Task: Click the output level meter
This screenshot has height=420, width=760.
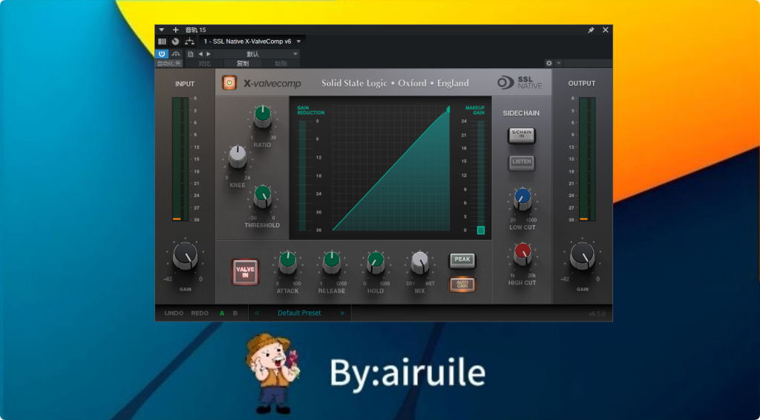Action: pyautogui.click(x=587, y=159)
